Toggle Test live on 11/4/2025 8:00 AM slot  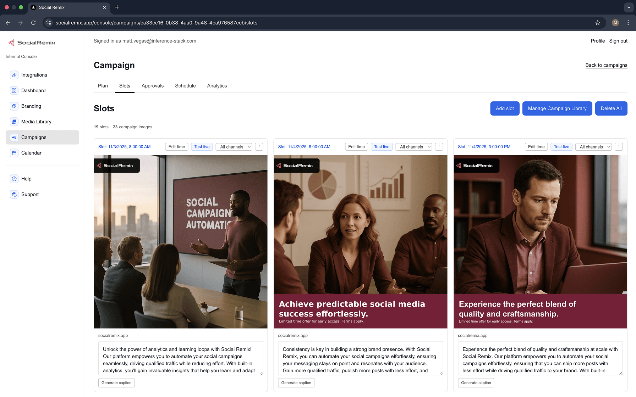[382, 147]
